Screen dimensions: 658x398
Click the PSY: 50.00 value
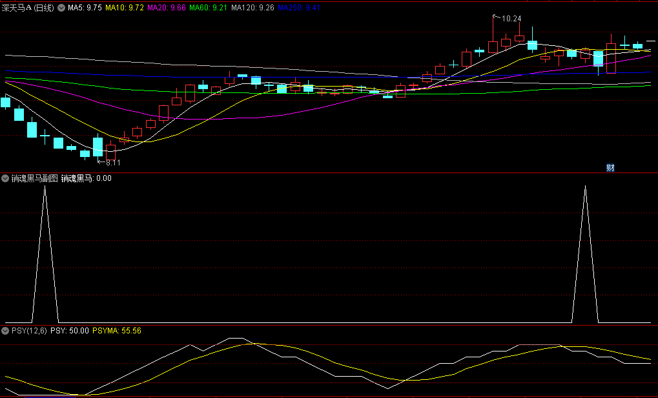(70, 331)
